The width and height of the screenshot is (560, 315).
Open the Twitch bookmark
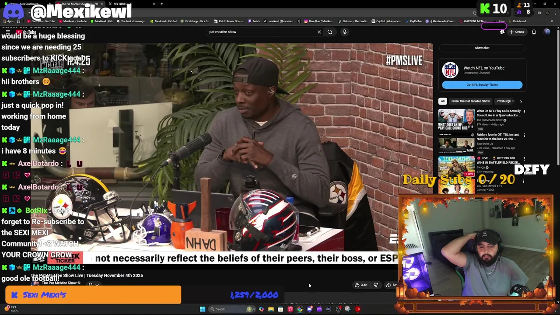pos(254,21)
